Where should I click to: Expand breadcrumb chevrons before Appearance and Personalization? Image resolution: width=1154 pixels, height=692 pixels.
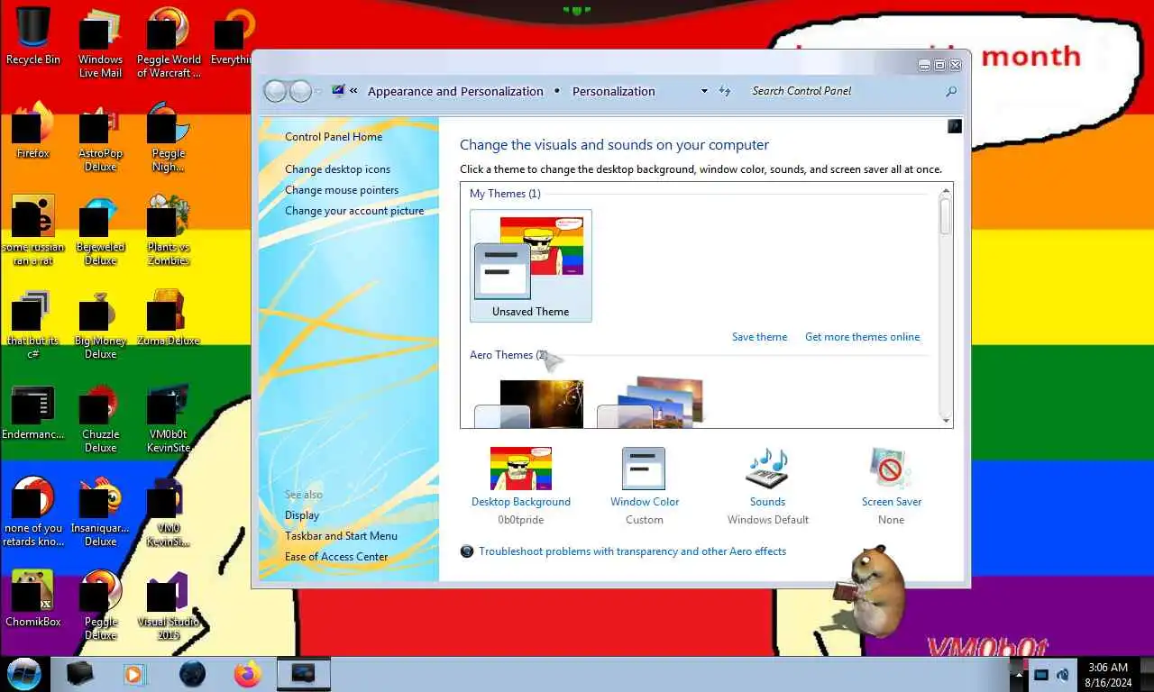coord(354,91)
